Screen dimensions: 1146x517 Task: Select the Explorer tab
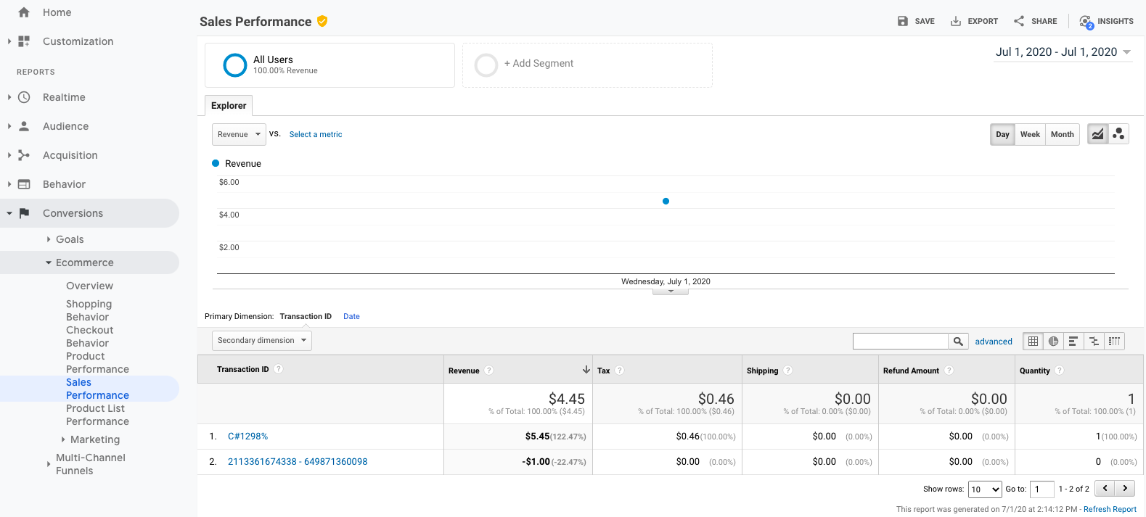pyautogui.click(x=229, y=105)
